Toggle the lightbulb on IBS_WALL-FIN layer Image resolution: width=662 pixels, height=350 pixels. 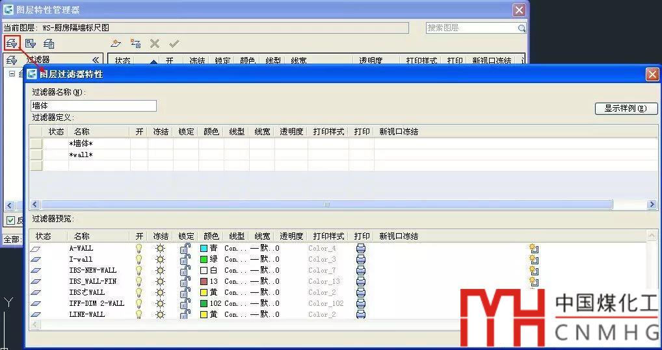139,281
